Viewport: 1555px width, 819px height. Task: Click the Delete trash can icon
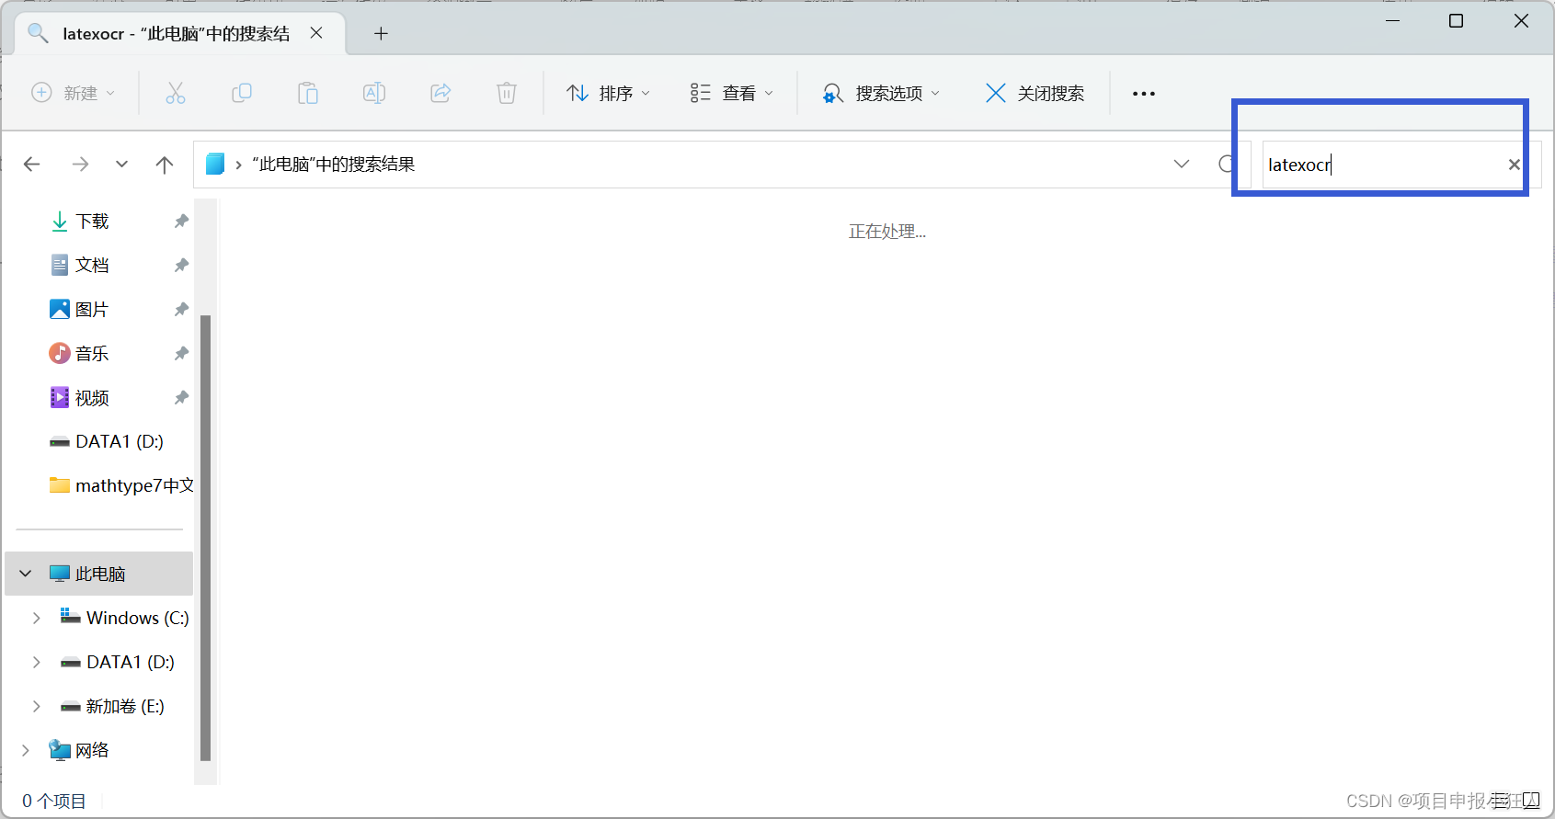[506, 93]
